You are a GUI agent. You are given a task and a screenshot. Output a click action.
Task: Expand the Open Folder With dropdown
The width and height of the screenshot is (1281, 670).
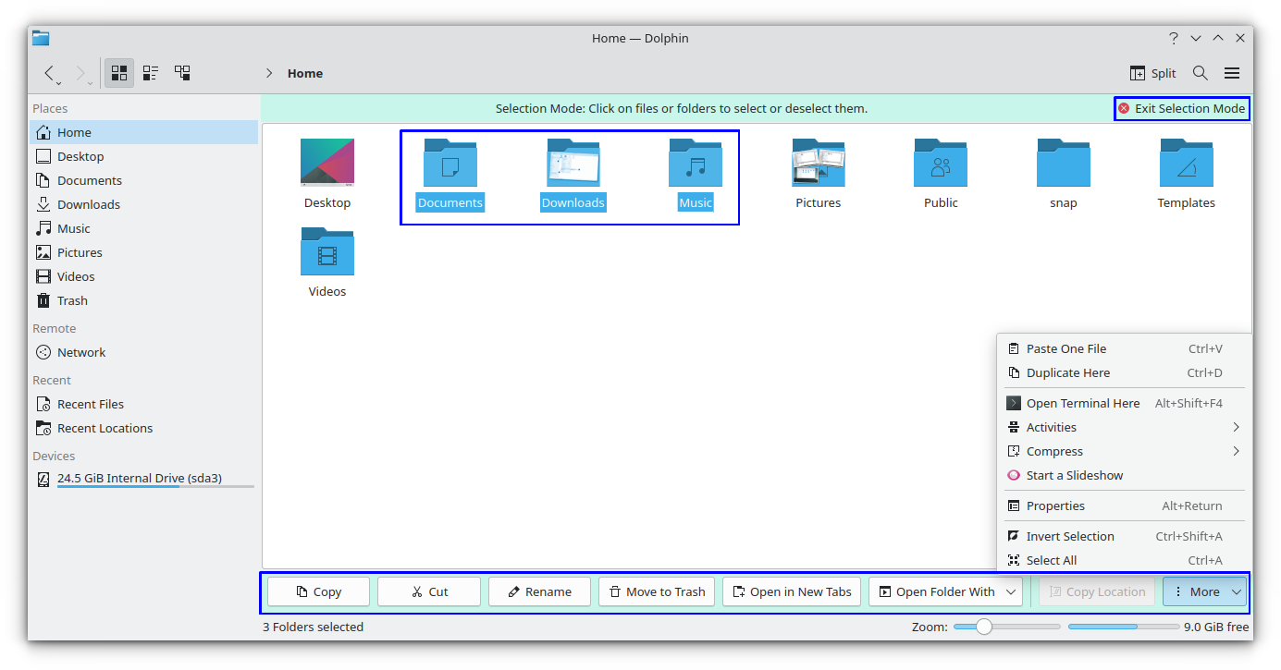(1011, 591)
